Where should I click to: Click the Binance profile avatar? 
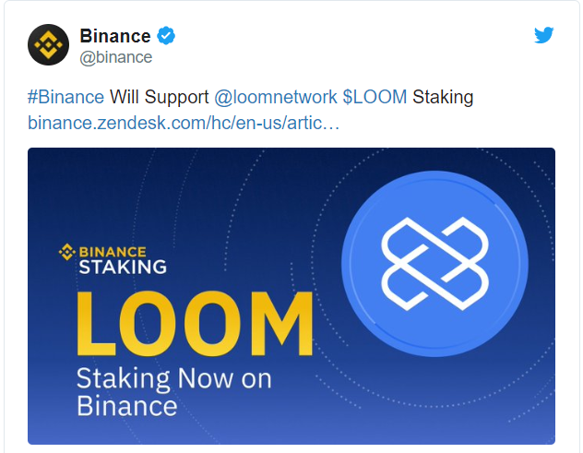tap(49, 44)
